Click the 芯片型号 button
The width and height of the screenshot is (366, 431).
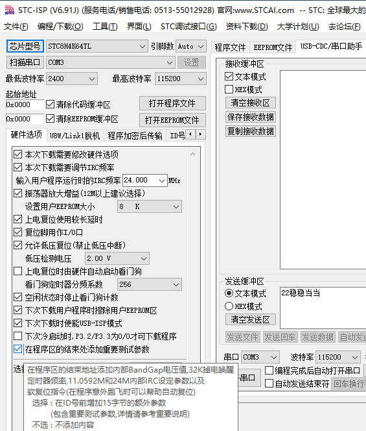(x=25, y=46)
